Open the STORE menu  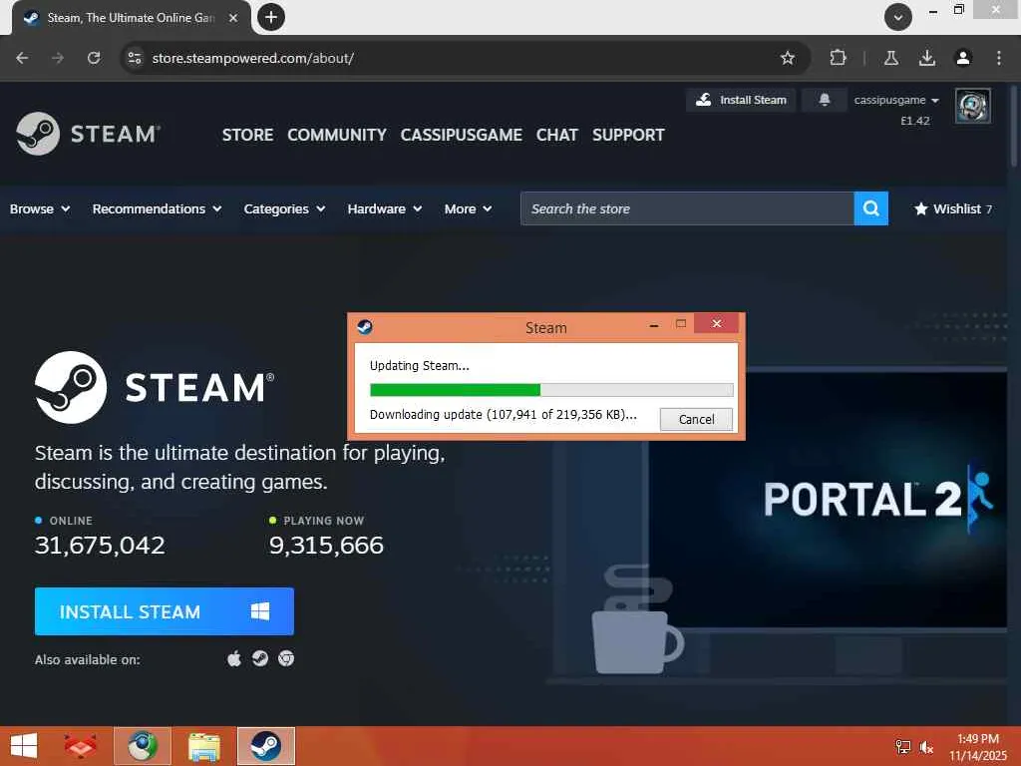(247, 135)
